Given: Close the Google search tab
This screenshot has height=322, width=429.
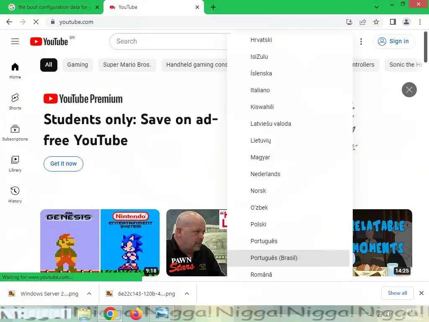Looking at the screenshot, I should 97,7.
